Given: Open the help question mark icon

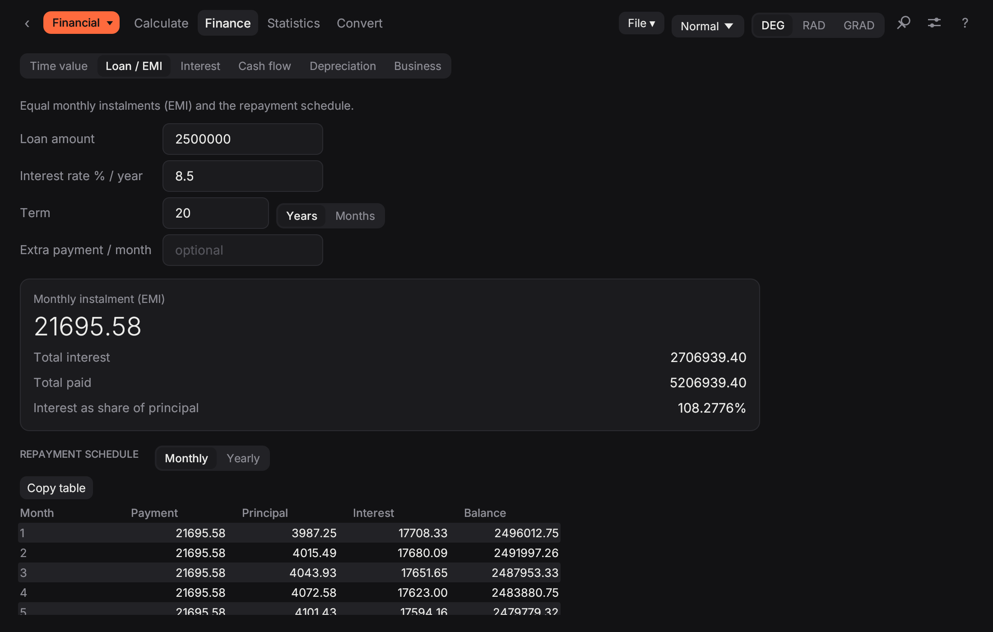Looking at the screenshot, I should (x=965, y=23).
